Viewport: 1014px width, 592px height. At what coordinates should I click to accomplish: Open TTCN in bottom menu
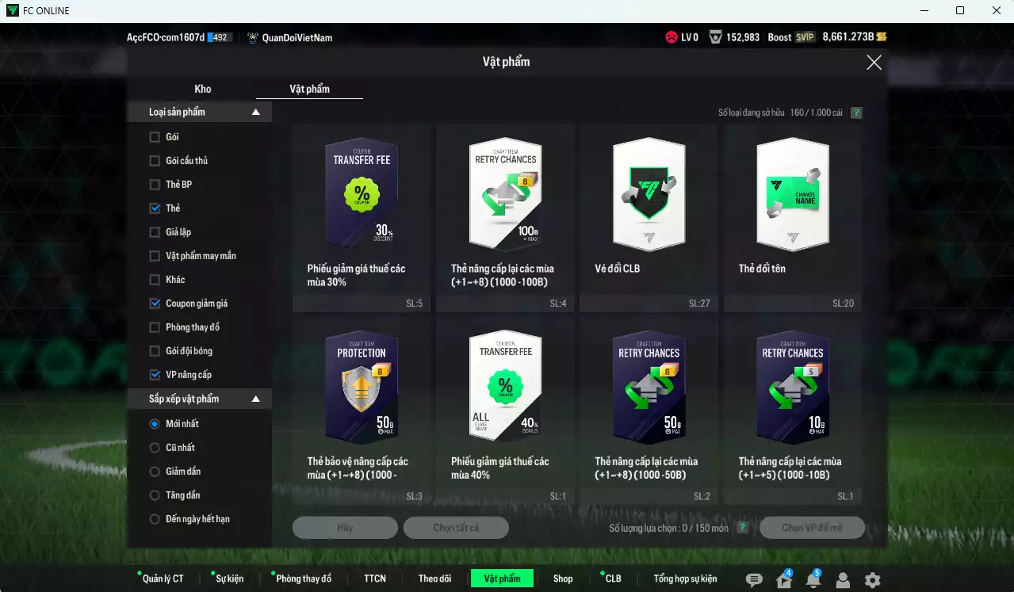(375, 579)
